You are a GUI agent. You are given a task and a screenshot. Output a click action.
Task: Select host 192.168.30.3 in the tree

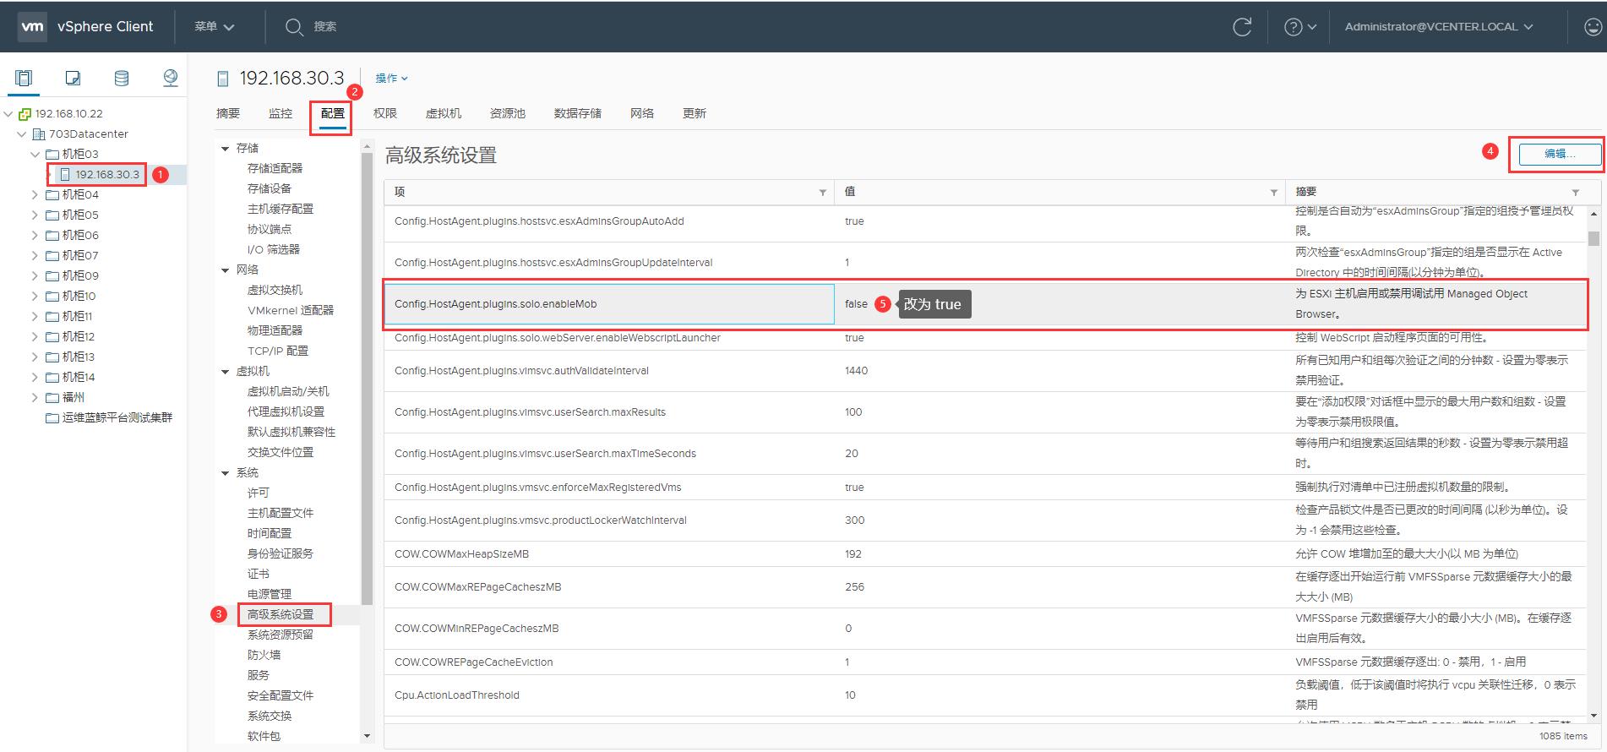point(107,175)
